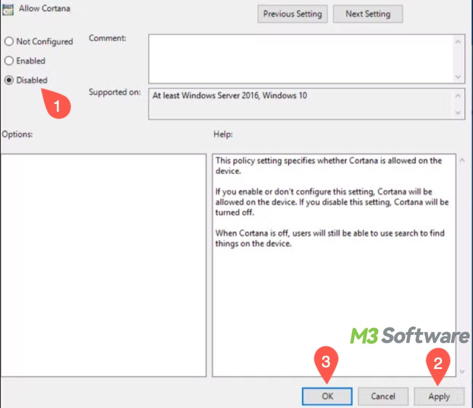The height and width of the screenshot is (408, 473).
Task: Click Help pane scroll up arrow
Action: (x=462, y=160)
